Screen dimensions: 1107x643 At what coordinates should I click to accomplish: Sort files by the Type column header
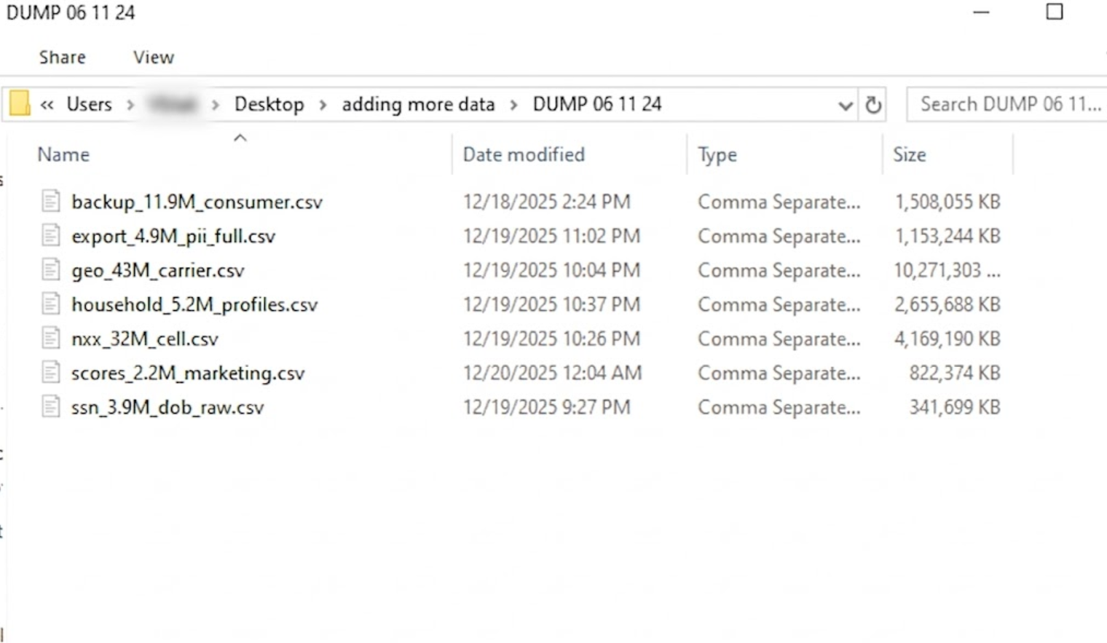coord(717,154)
